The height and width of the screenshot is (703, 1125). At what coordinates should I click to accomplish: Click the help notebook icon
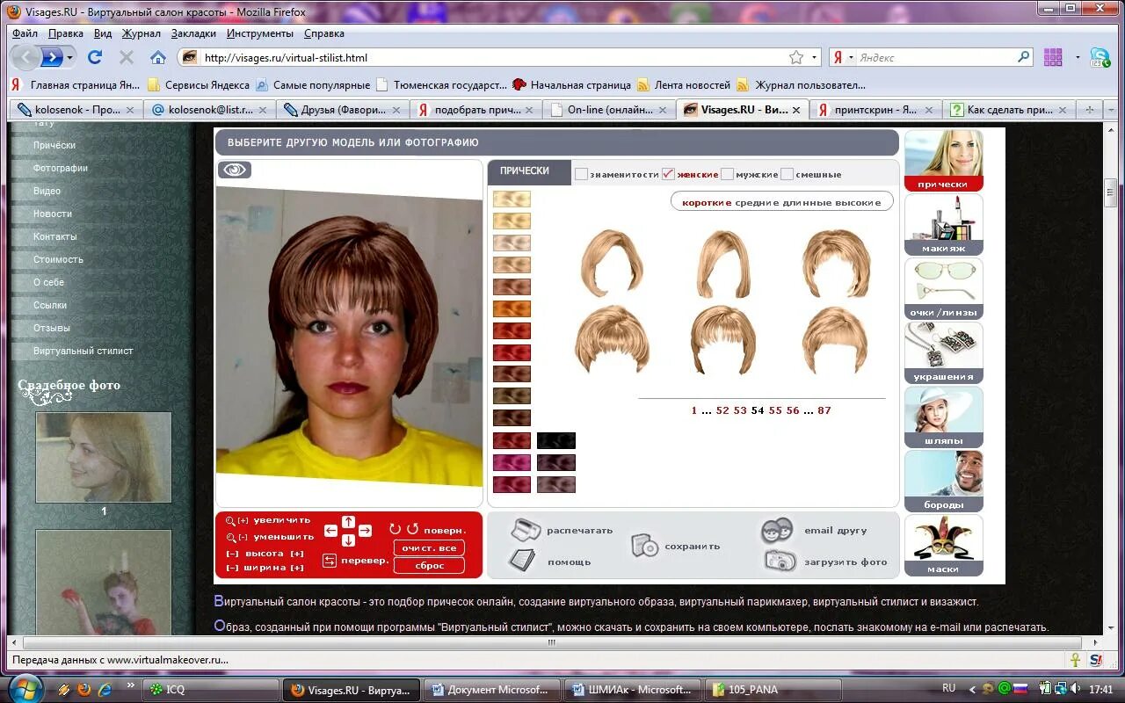[x=522, y=560]
